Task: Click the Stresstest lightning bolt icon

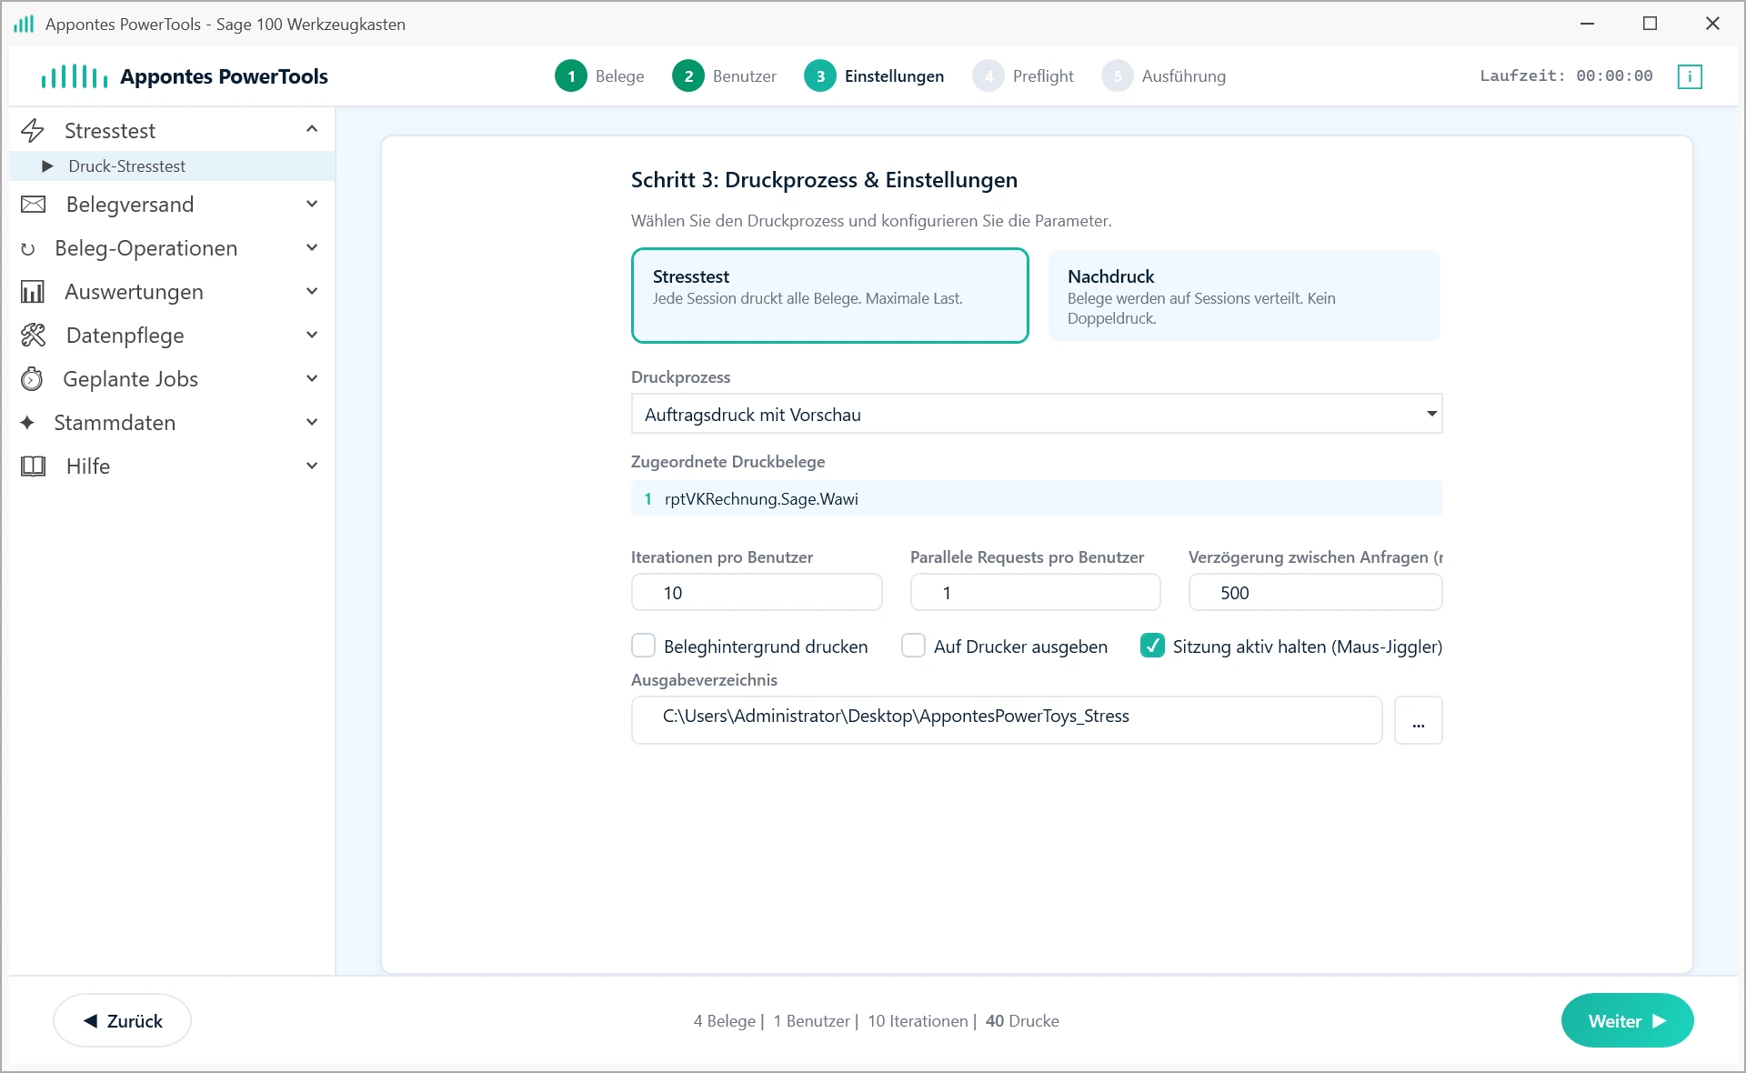Action: [33, 131]
